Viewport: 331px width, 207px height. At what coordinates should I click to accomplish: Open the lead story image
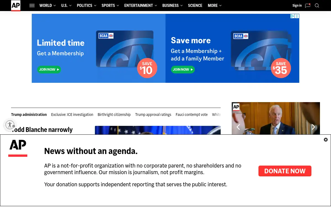[x=158, y=130]
